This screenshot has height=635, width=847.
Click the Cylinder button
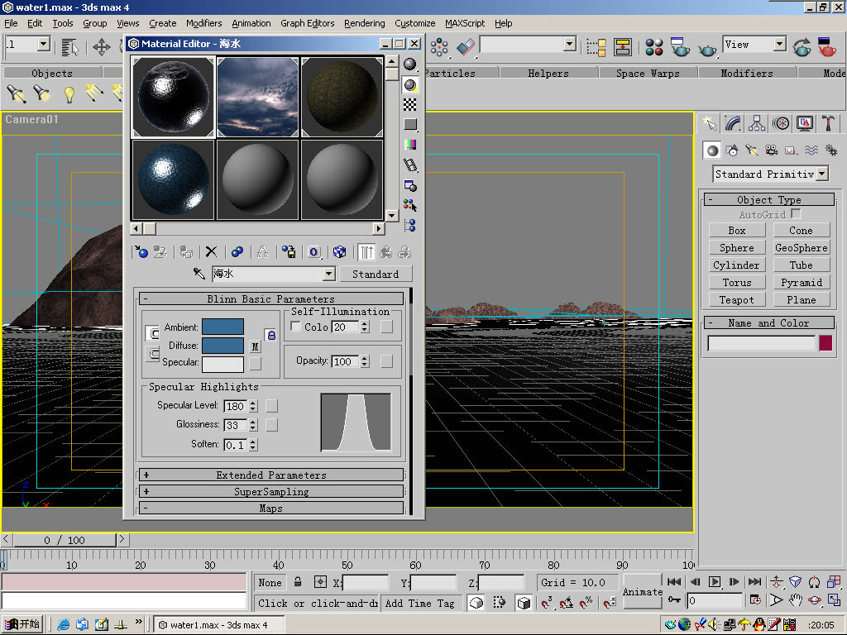click(x=737, y=265)
